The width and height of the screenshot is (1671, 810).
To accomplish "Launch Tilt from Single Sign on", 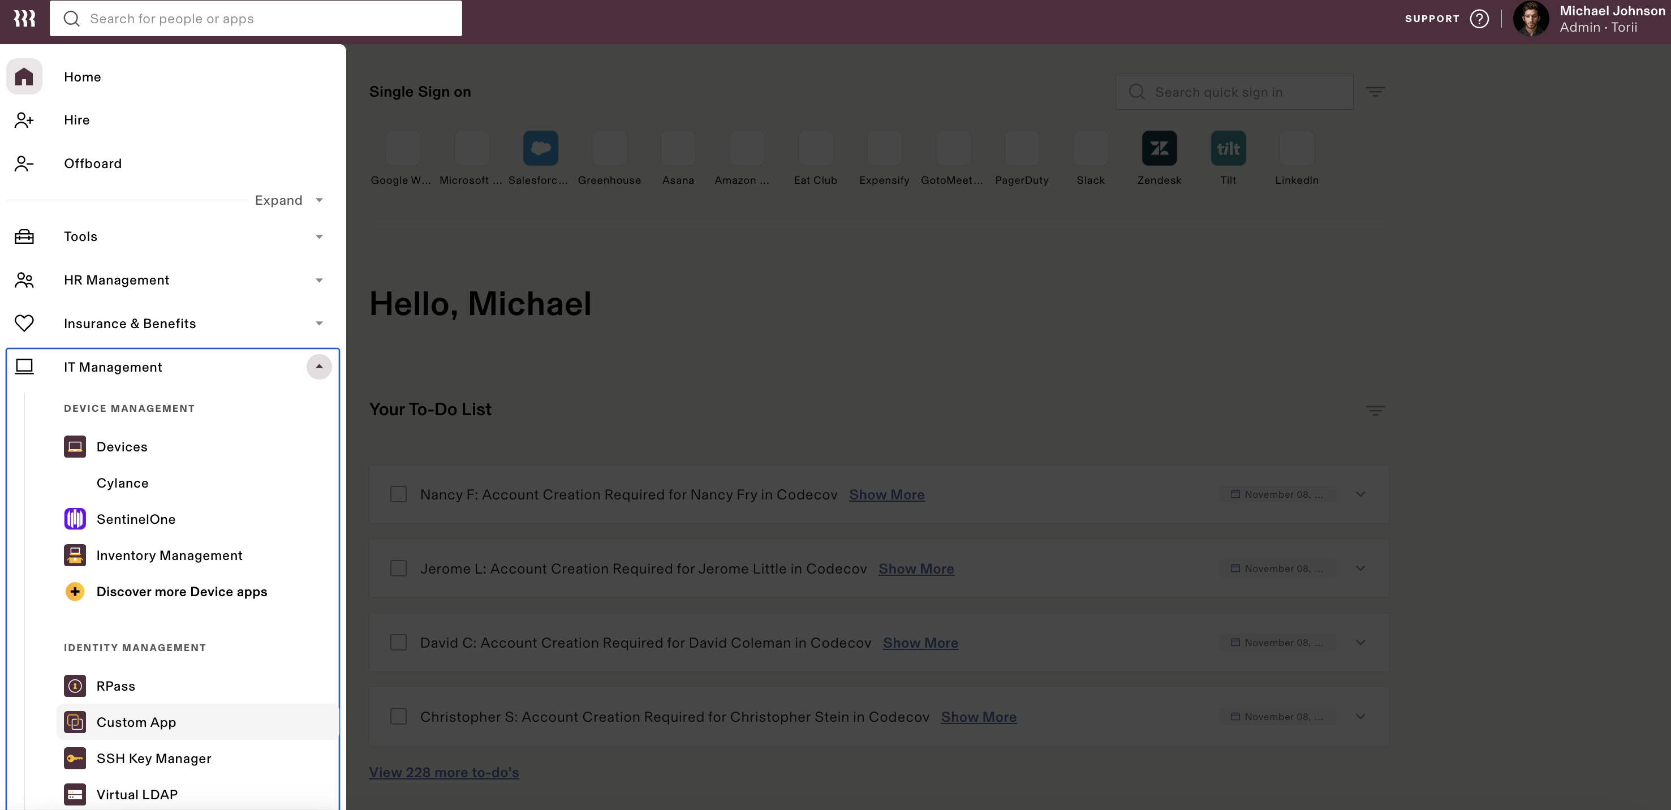I will [1228, 149].
